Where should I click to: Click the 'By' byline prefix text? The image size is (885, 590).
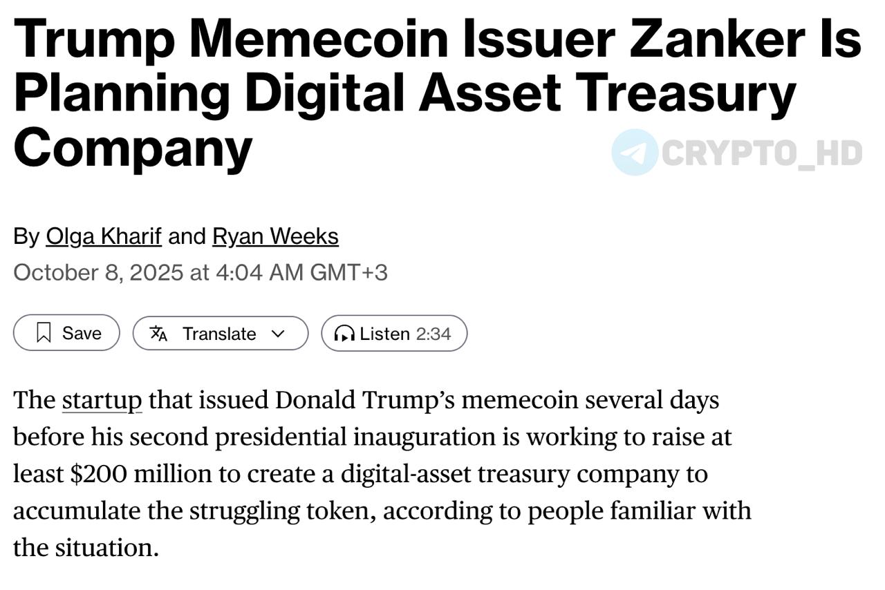click(26, 236)
